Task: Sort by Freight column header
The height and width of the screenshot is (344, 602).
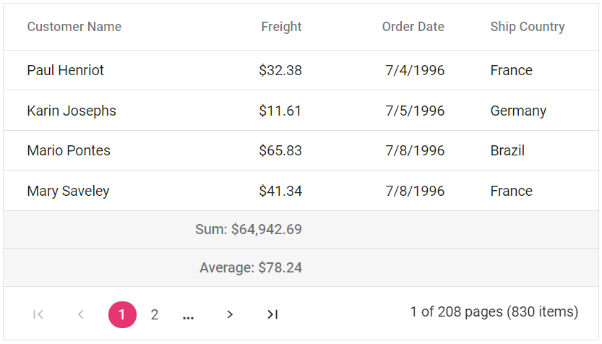Action: [x=281, y=27]
